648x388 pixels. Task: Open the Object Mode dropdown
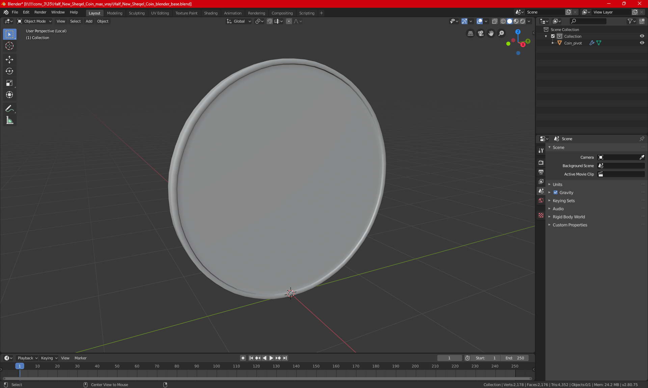(x=34, y=21)
